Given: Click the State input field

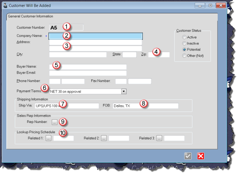Looking at the screenshot, I should 129,55.
